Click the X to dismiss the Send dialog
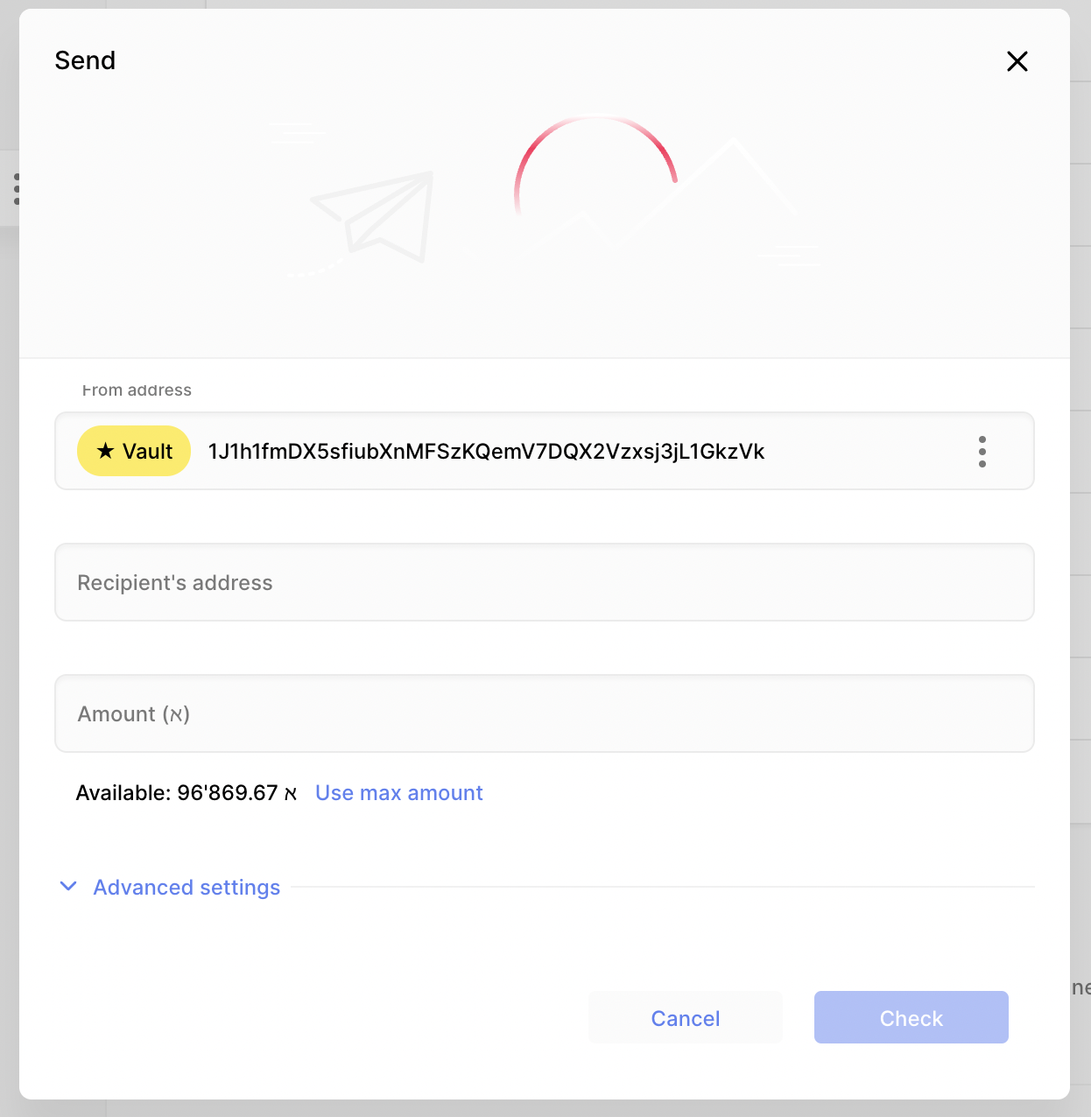 tap(1017, 61)
